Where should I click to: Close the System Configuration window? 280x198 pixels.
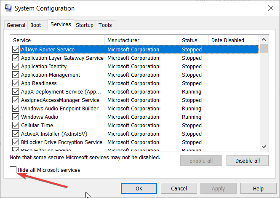[x=269, y=8]
